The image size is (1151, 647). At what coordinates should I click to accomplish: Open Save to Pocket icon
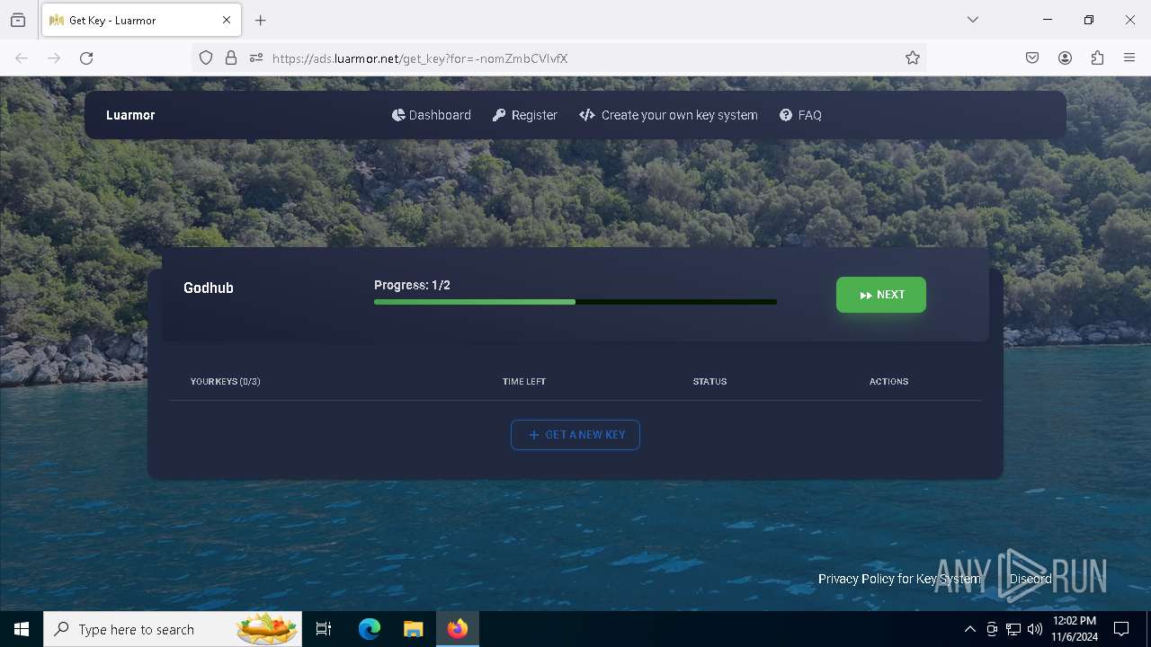tap(1032, 58)
